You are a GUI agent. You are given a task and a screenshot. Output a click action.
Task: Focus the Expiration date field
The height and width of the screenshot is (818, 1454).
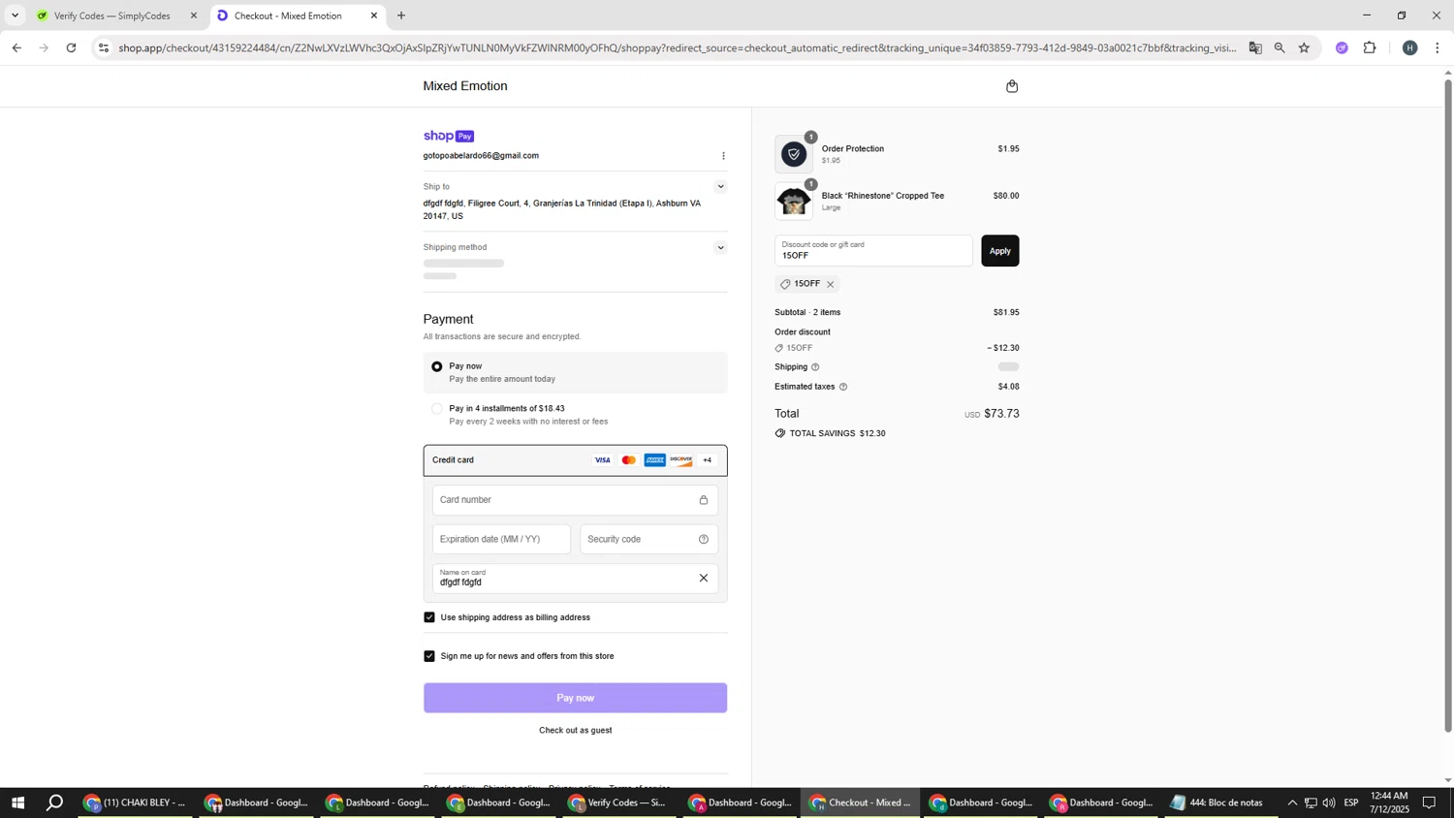tap(501, 540)
